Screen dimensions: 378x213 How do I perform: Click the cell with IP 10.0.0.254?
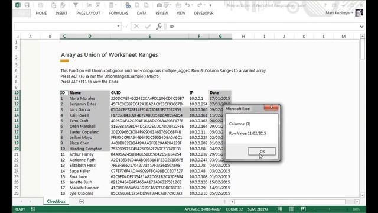click(198, 104)
